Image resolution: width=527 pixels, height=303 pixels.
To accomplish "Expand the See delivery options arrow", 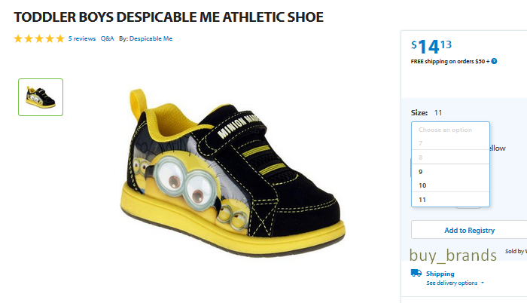I will (x=483, y=283).
